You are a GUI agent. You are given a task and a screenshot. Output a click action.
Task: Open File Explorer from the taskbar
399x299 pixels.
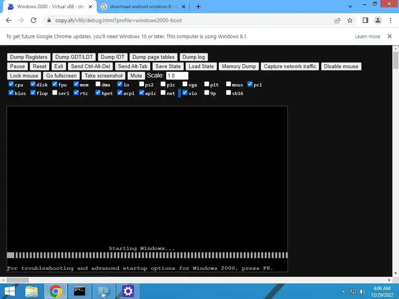(32, 291)
